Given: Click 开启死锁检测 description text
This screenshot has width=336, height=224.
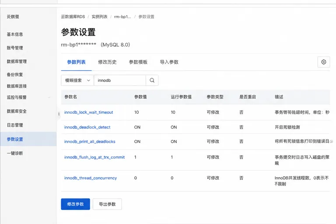Looking at the screenshot, I should click(x=287, y=127).
